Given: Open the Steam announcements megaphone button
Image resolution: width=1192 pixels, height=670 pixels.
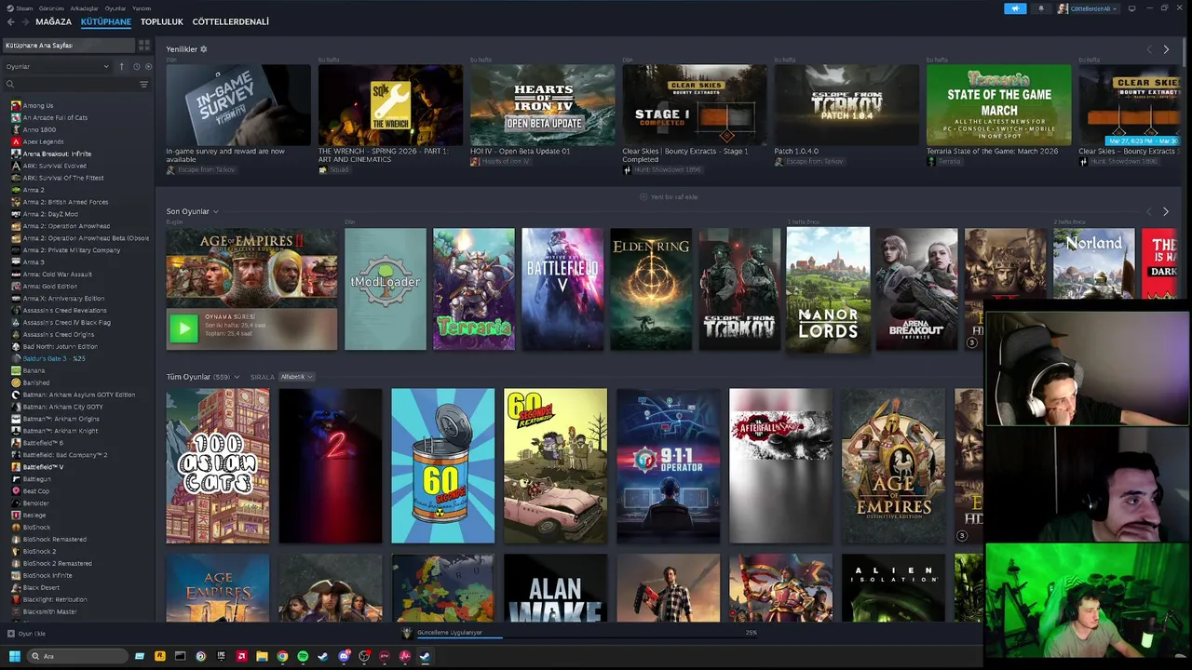Looking at the screenshot, I should 1015,8.
